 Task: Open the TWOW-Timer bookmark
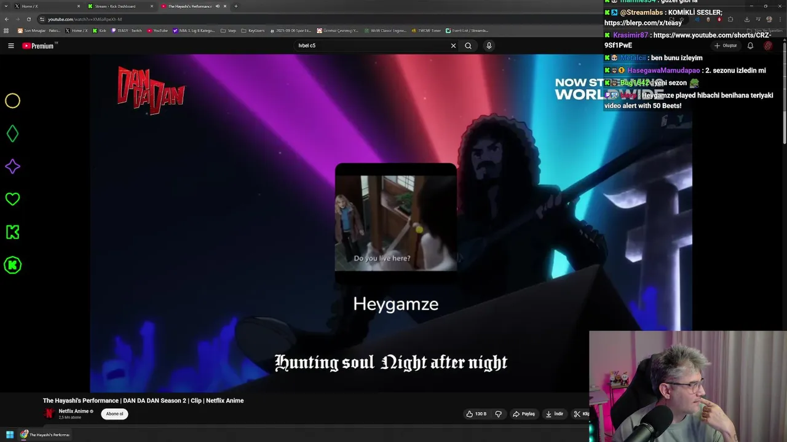pyautogui.click(x=426, y=31)
